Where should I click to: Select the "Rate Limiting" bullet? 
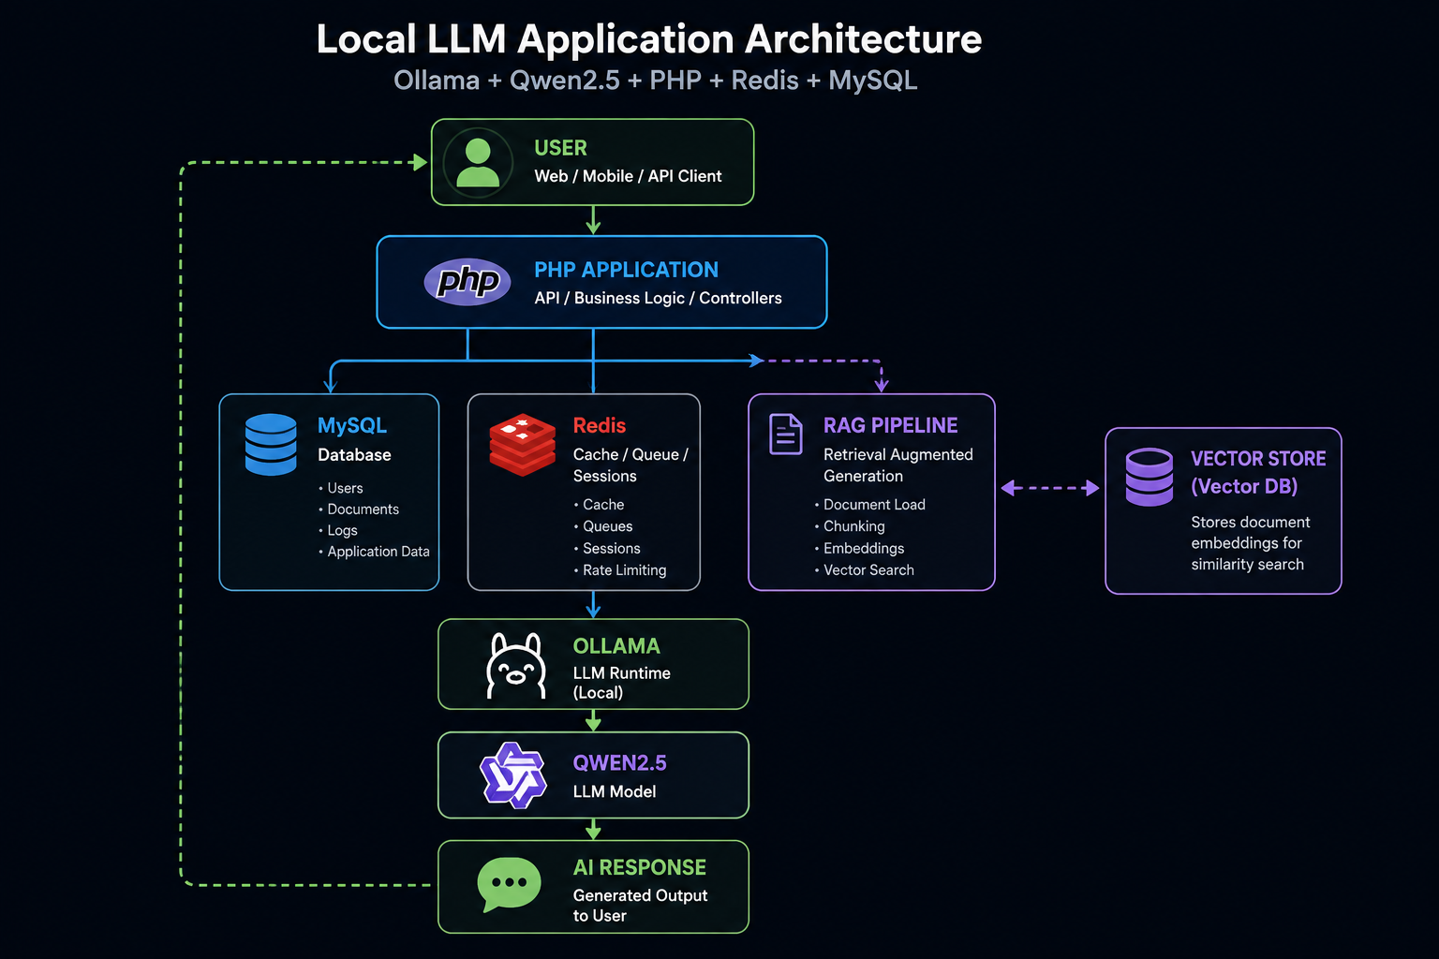[x=620, y=570]
